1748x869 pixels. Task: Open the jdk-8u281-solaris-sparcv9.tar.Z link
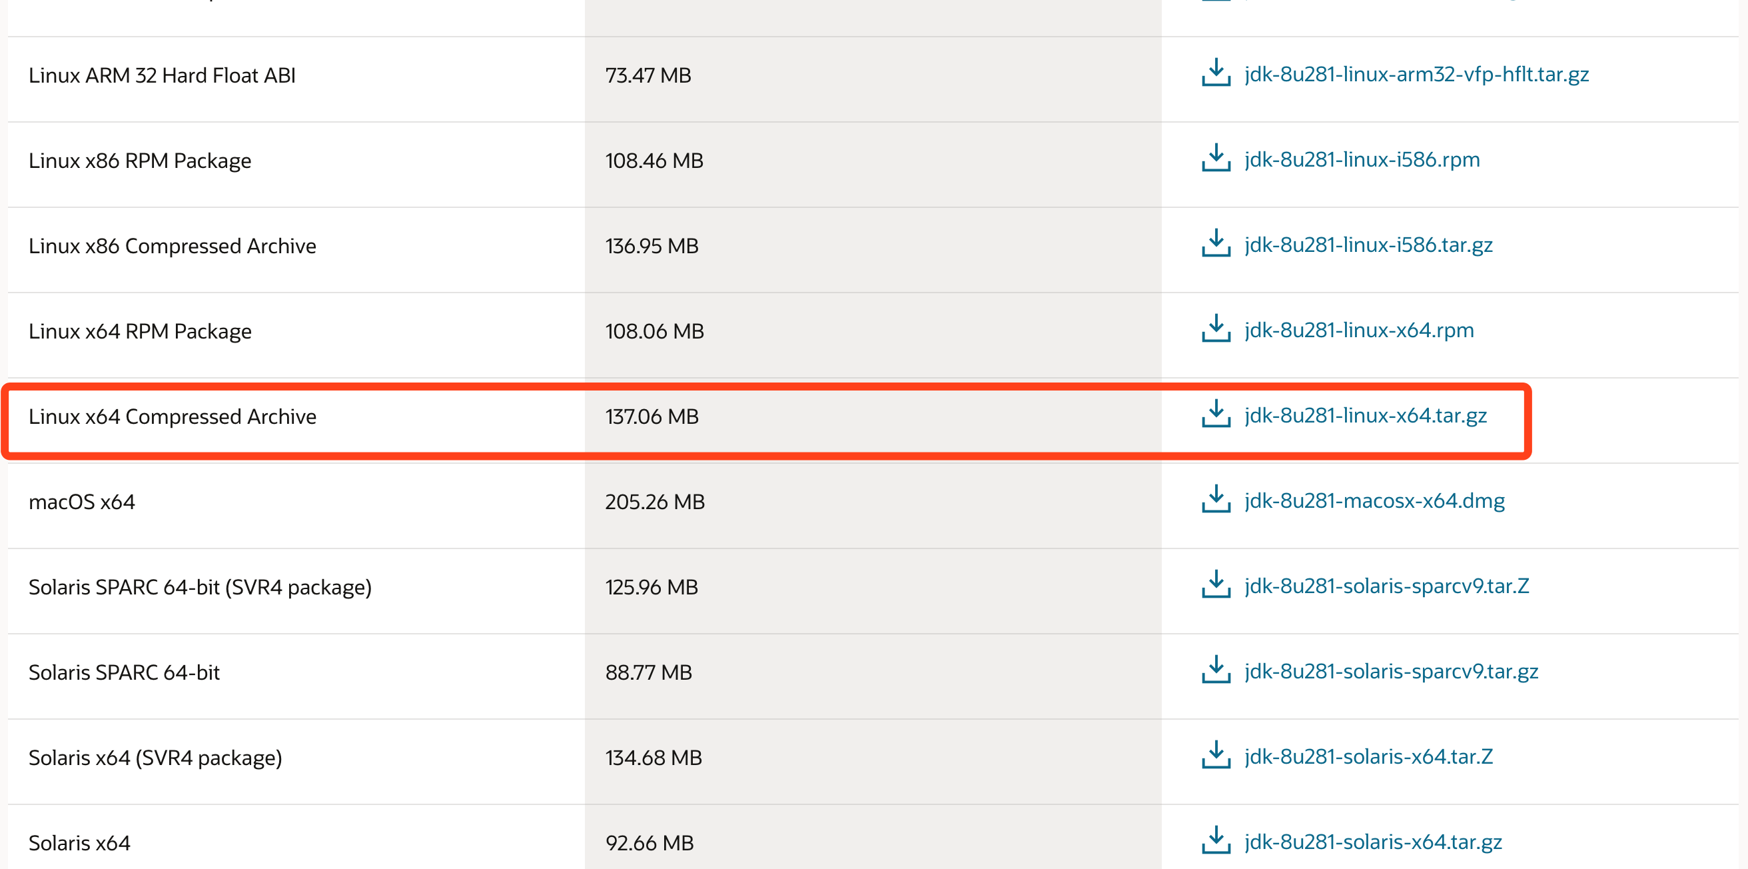point(1386,586)
